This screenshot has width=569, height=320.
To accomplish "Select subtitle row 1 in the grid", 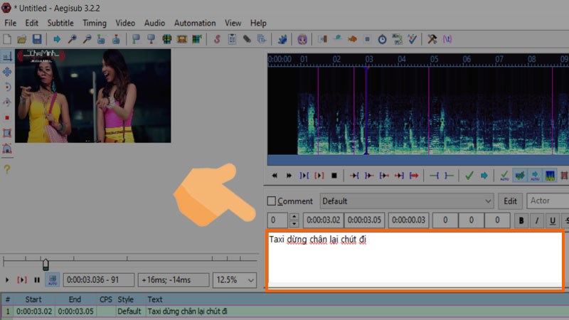I will click(x=284, y=311).
